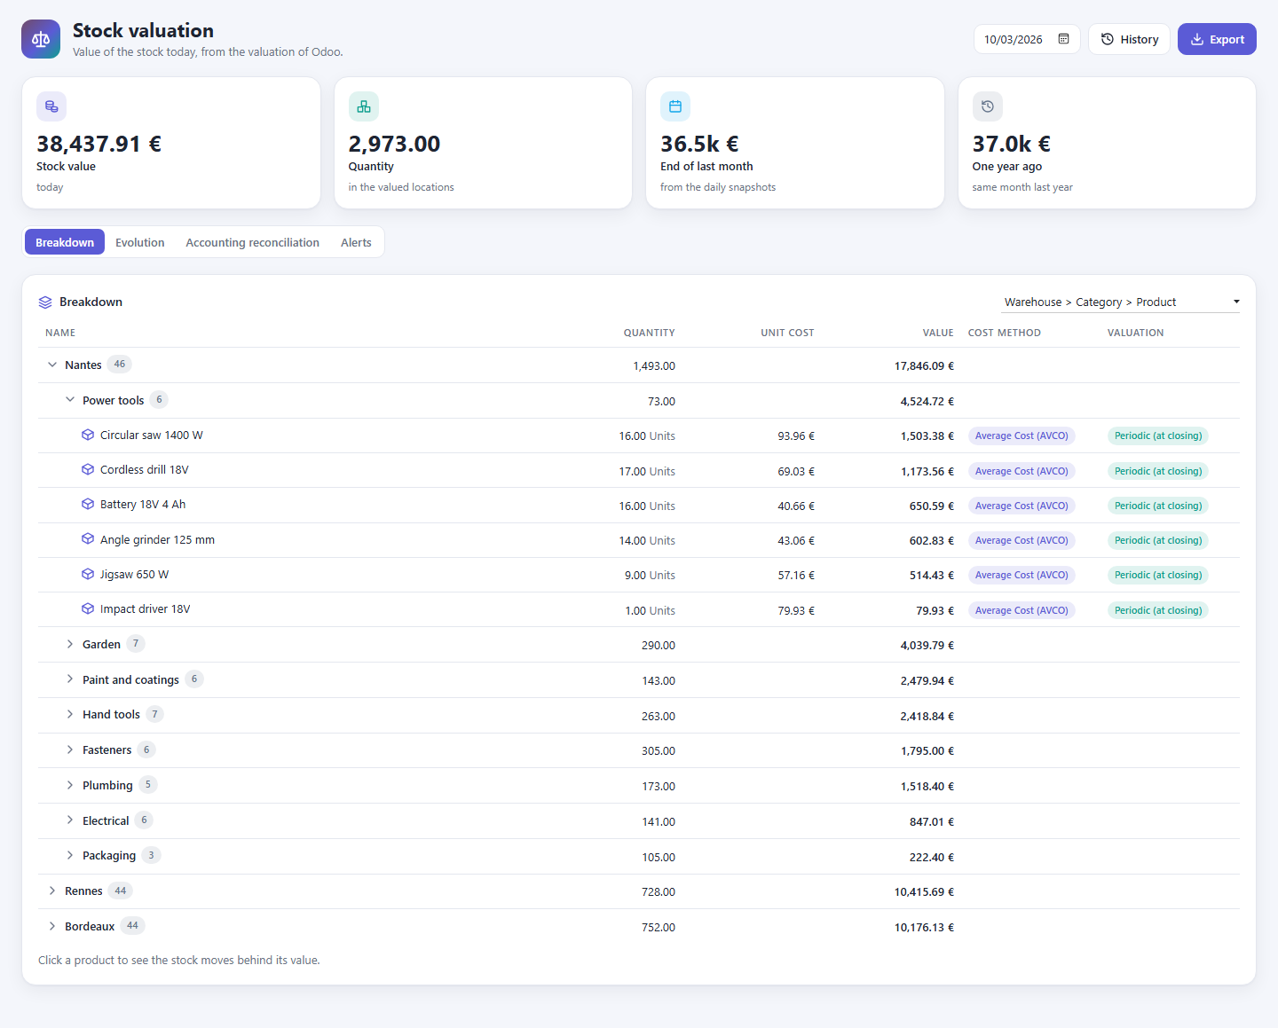Click the cube icon for Battery 18V 4 Ah
1278x1028 pixels.
[x=88, y=504]
